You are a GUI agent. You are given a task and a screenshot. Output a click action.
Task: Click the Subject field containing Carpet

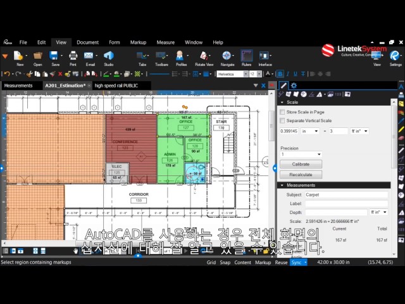point(346,194)
